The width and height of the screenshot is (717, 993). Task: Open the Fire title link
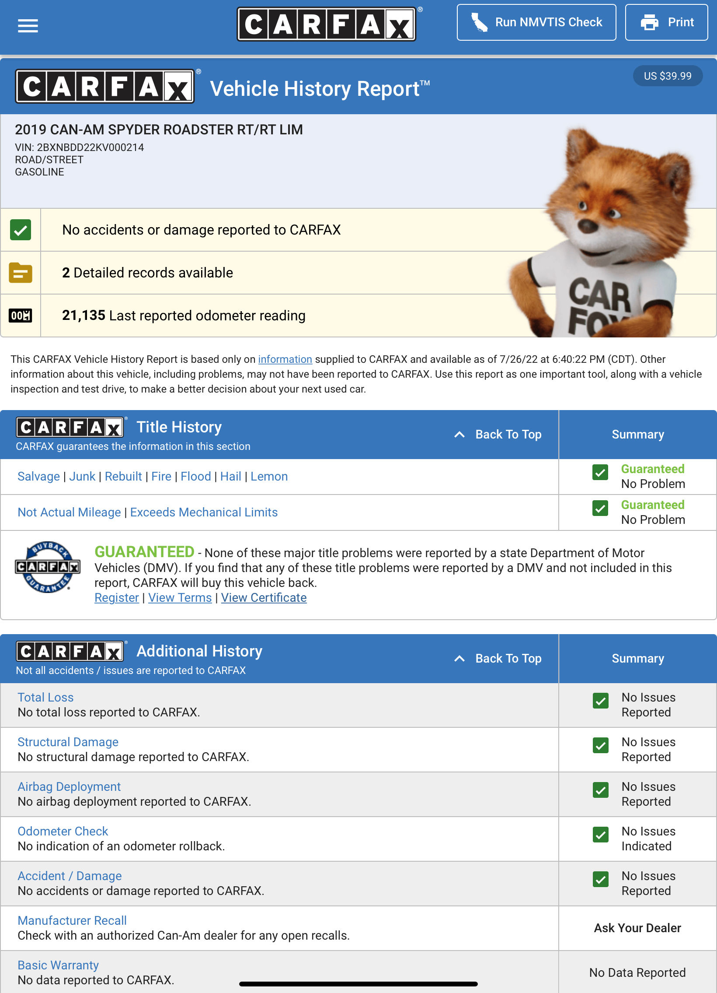[161, 476]
